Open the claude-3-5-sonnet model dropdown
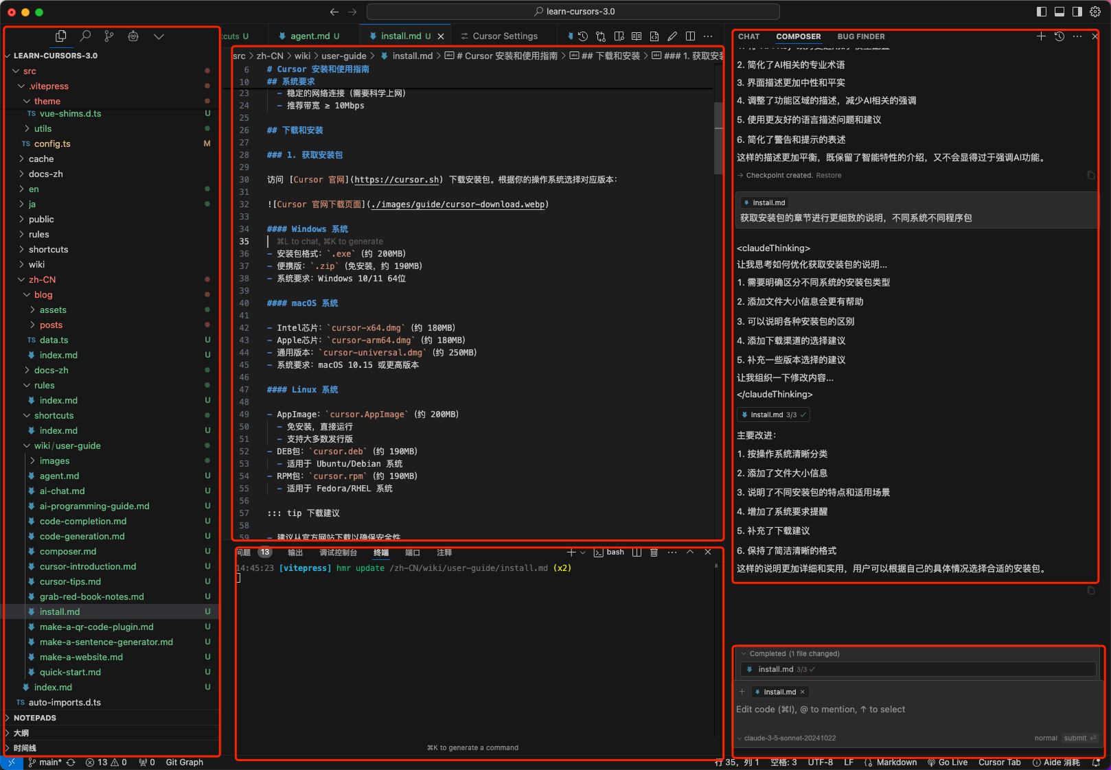Viewport: 1111px width, 770px height. (787, 738)
